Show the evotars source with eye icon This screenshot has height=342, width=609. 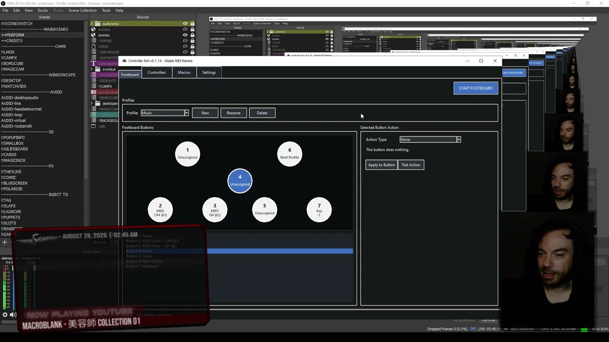click(x=185, y=29)
